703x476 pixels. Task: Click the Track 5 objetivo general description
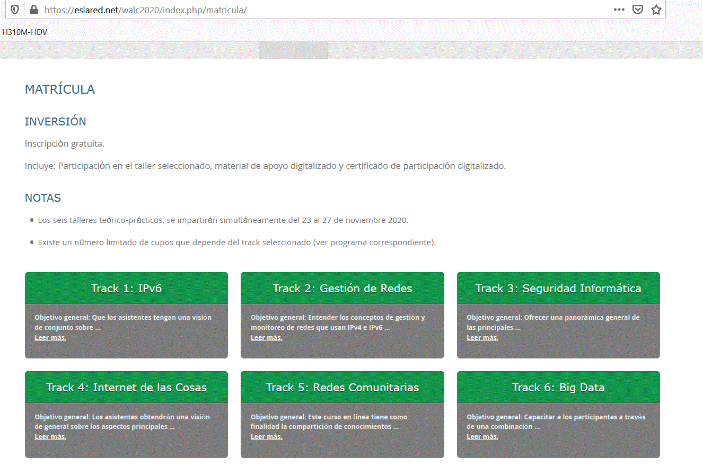point(329,421)
